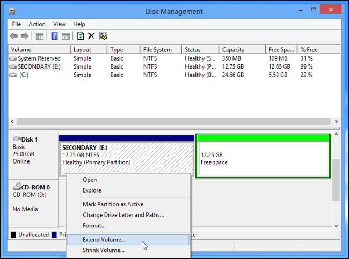Viewport: 349px width, 259px height.
Task: Open the Action menu
Action: point(37,24)
